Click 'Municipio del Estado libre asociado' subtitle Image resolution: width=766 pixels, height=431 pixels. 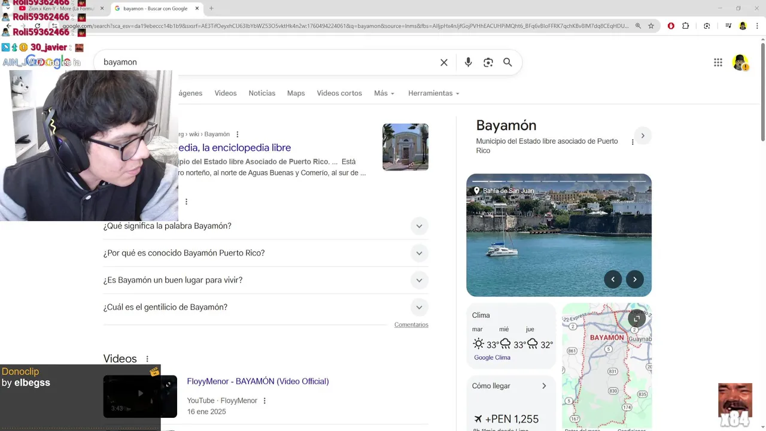pyautogui.click(x=546, y=146)
